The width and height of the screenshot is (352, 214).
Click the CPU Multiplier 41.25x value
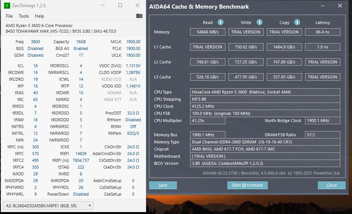[208, 121]
